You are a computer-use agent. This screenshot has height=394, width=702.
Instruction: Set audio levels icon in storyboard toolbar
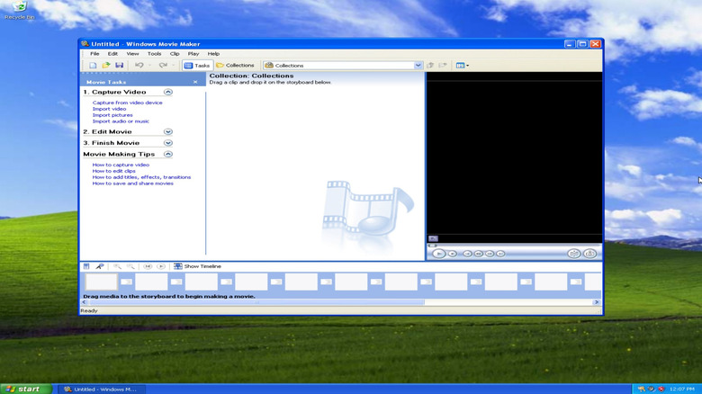pyautogui.click(x=86, y=266)
